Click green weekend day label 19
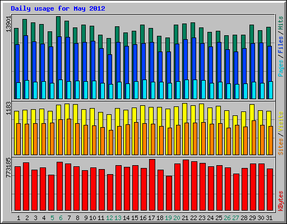 click(168, 218)
